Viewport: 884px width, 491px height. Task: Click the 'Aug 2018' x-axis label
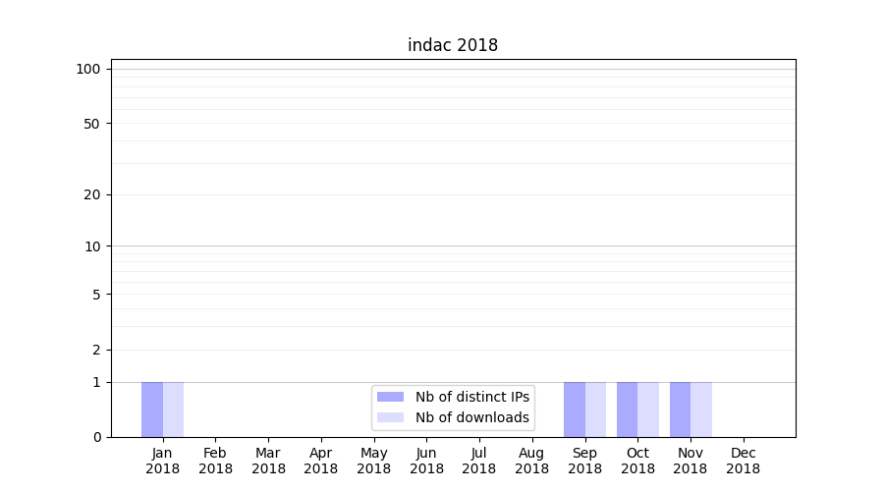(x=531, y=461)
